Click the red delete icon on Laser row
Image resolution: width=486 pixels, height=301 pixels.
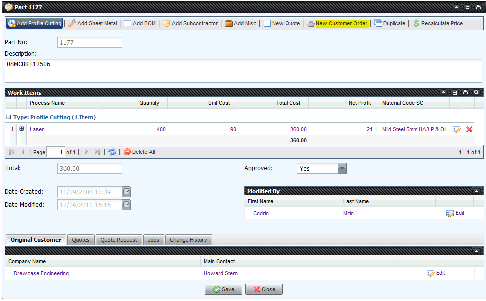(469, 129)
